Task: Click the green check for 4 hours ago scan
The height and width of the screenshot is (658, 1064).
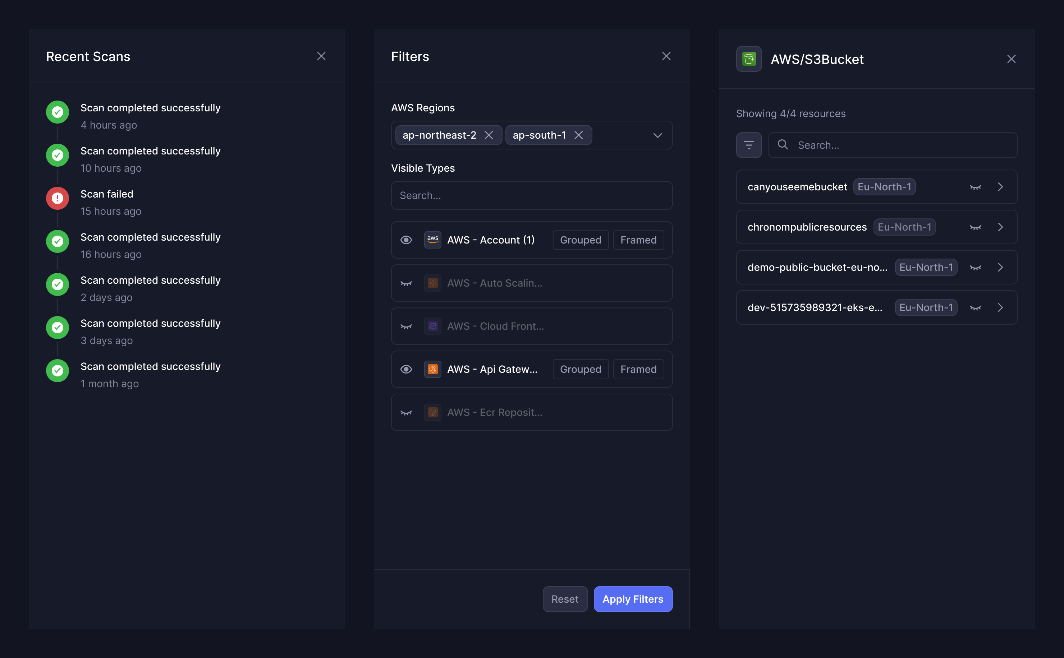Action: click(x=58, y=112)
